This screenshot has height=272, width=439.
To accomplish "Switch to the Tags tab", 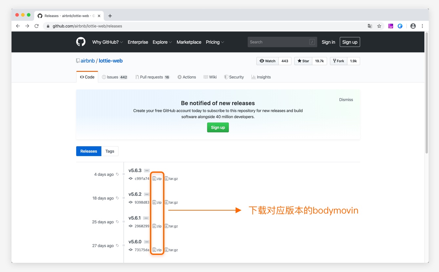I will (110, 151).
